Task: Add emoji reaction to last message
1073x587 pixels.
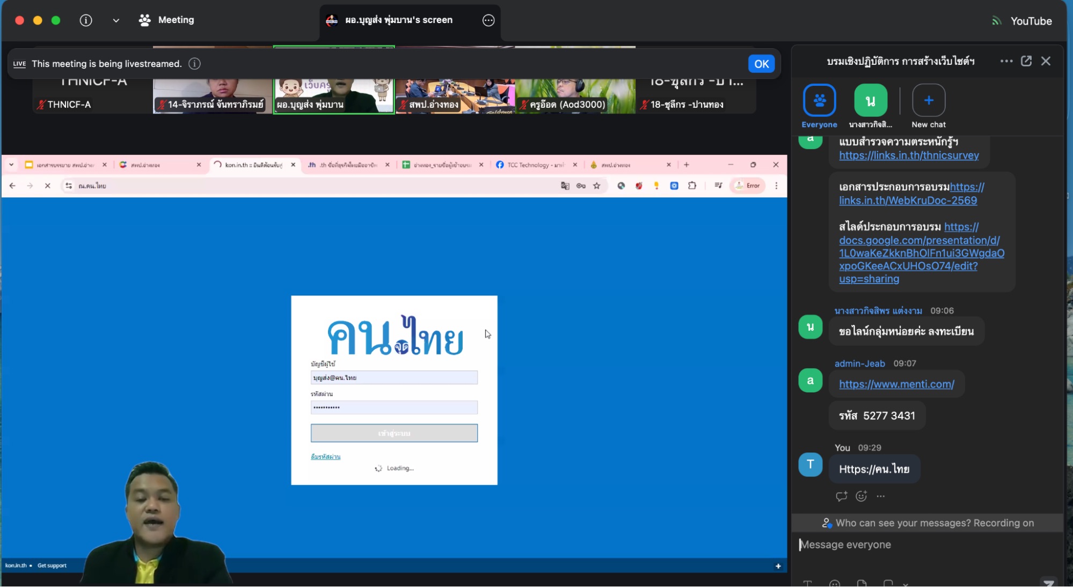Action: [x=861, y=496]
